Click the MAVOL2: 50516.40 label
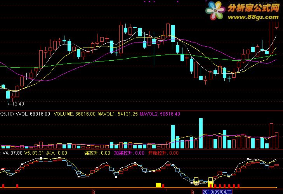283x194 pixels. 160,114
